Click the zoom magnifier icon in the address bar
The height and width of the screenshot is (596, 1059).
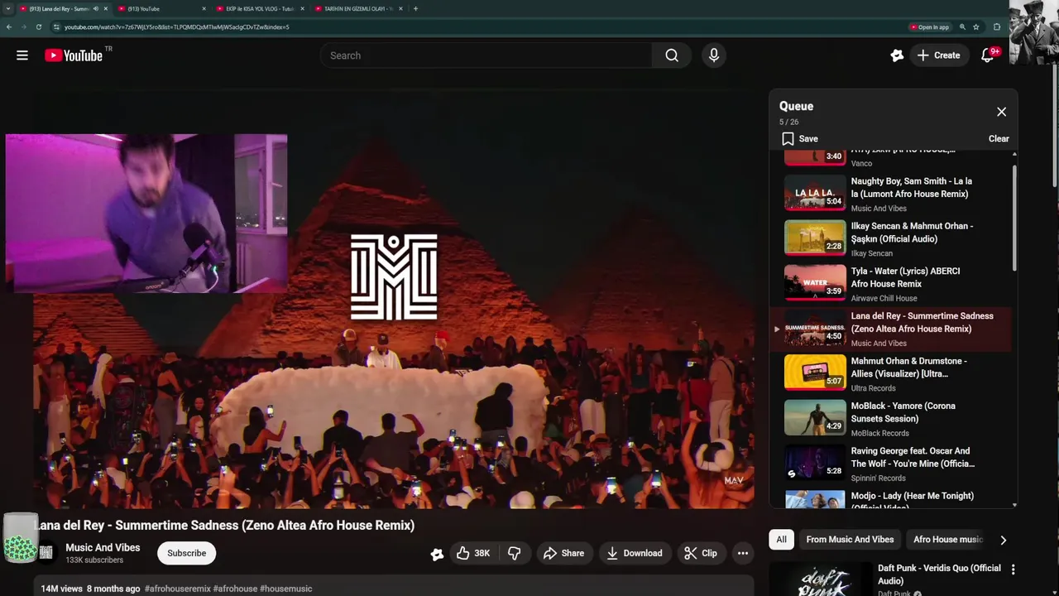click(x=962, y=27)
